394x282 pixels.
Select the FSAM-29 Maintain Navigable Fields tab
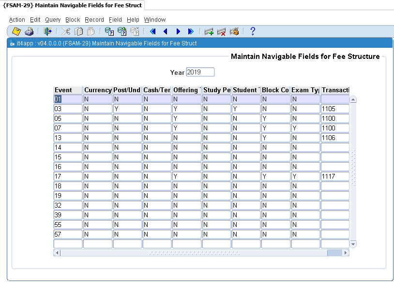tap(73, 5)
